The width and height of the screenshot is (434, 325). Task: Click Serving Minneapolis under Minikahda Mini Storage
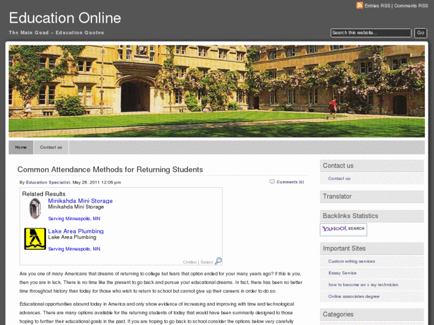pos(74,219)
